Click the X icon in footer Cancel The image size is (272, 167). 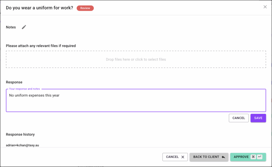pyautogui.click(x=183, y=157)
